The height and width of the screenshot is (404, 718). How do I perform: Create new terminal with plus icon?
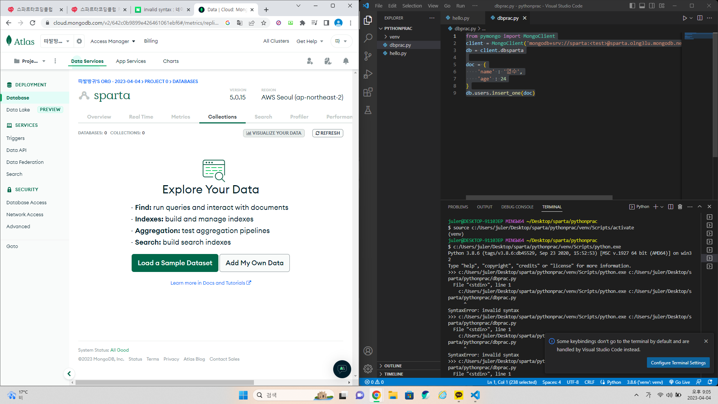point(655,207)
